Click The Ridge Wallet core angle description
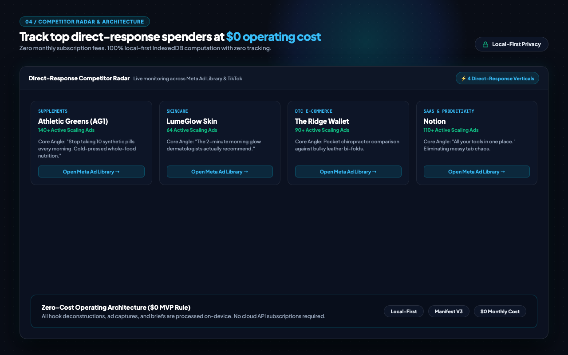Image resolution: width=568 pixels, height=355 pixels. (x=347, y=145)
